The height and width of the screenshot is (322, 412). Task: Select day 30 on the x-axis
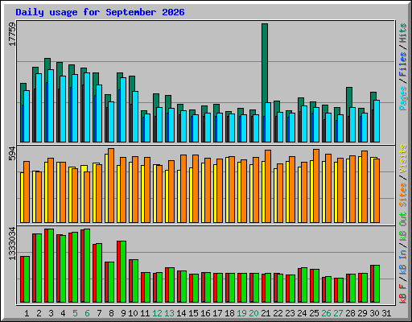click(374, 313)
